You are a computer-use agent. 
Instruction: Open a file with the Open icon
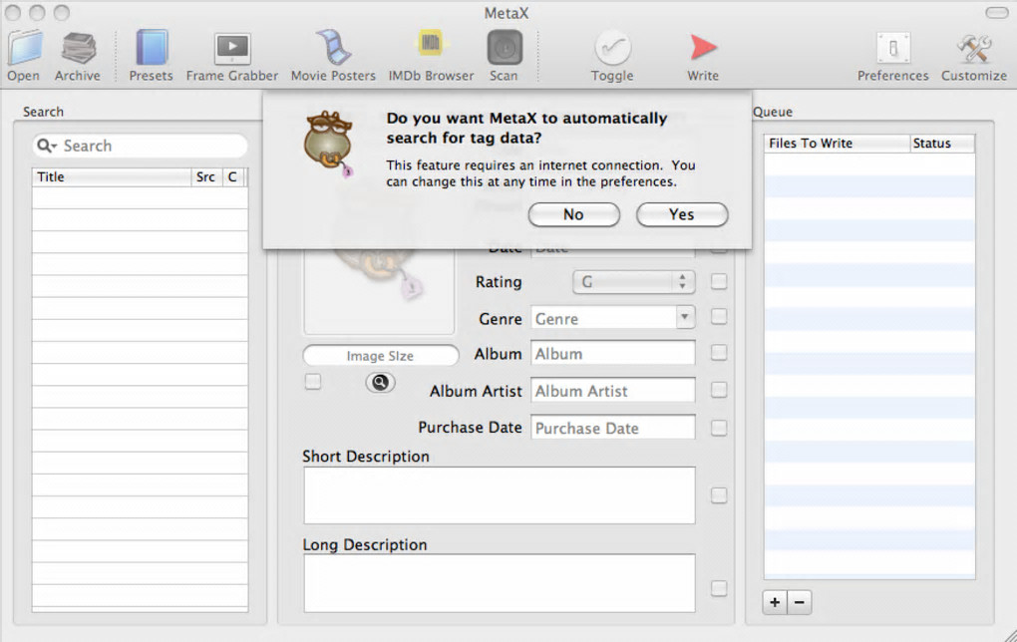(25, 49)
